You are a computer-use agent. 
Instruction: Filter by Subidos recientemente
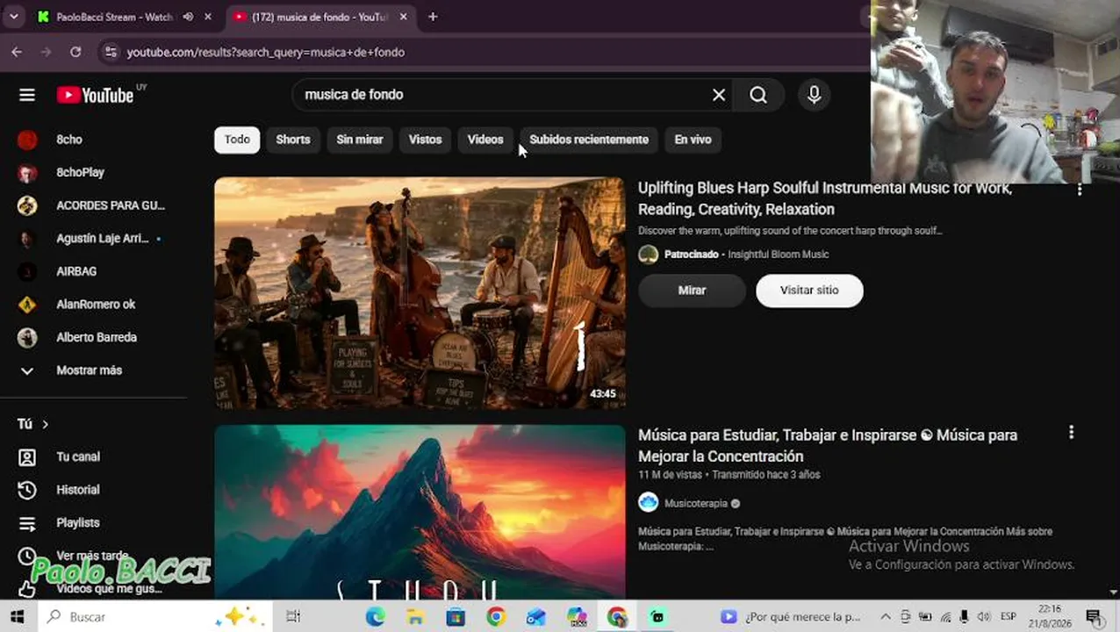(x=589, y=140)
